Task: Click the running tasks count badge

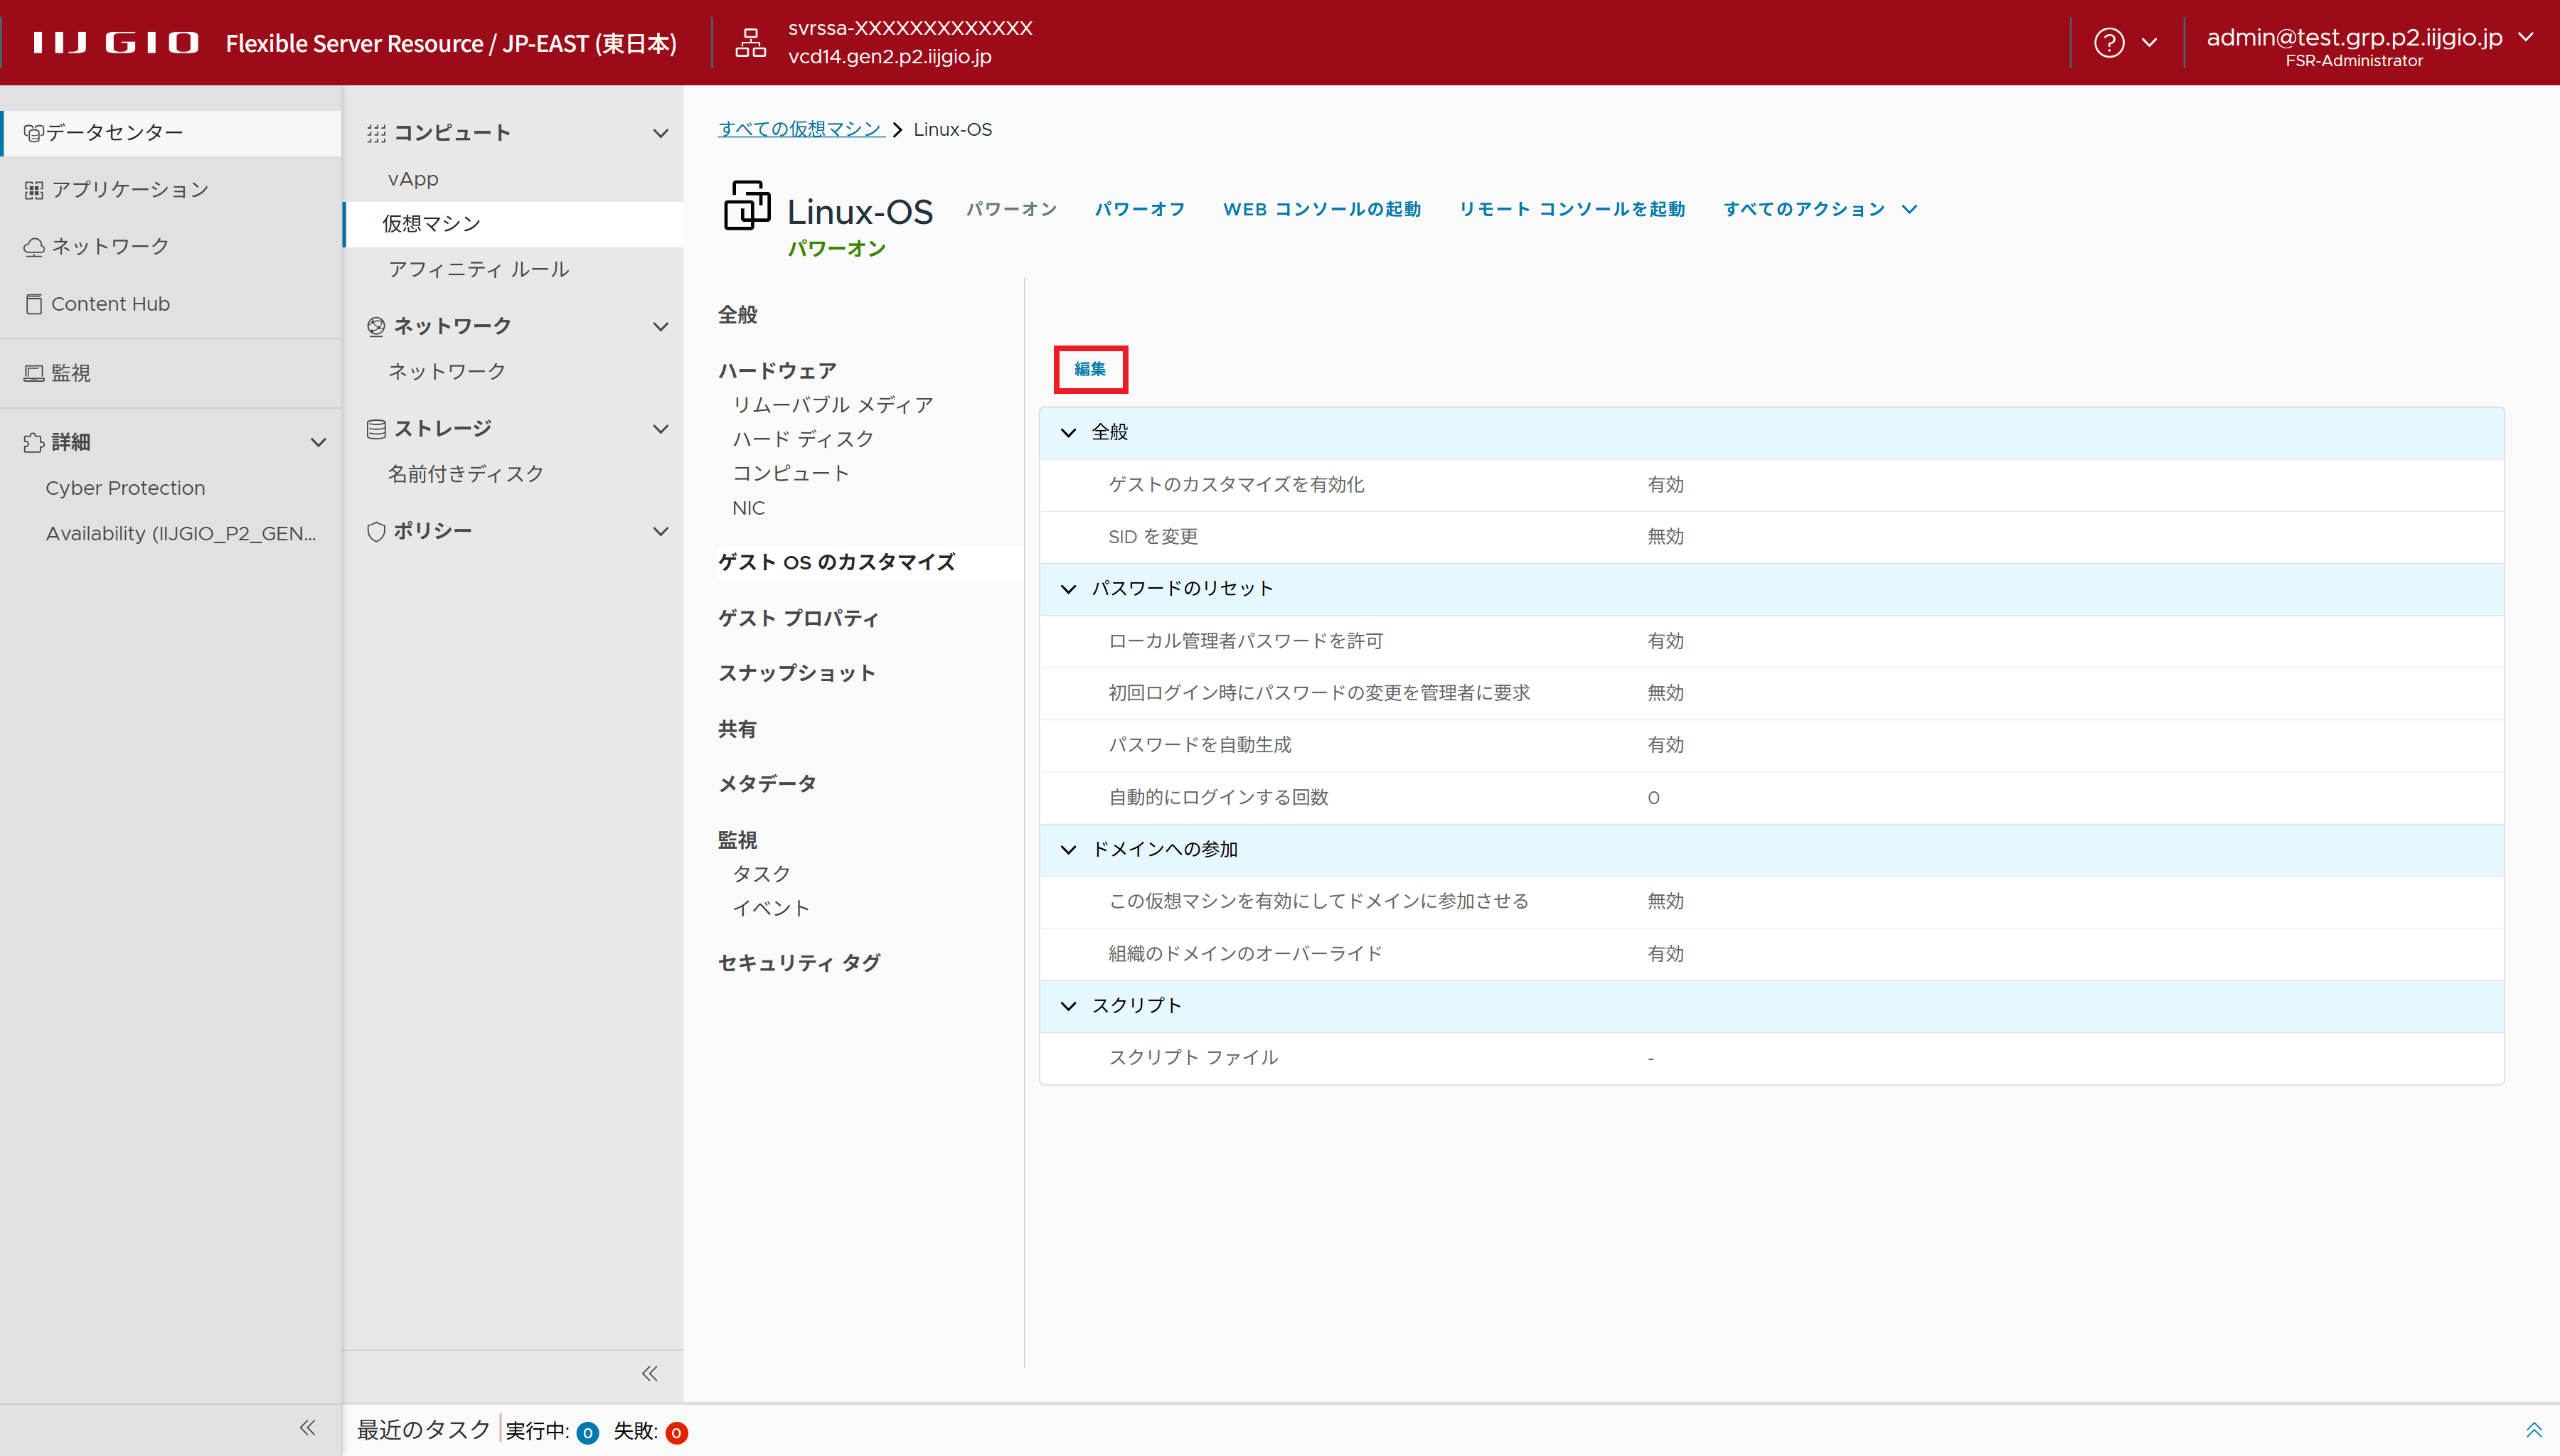Action: (588, 1433)
